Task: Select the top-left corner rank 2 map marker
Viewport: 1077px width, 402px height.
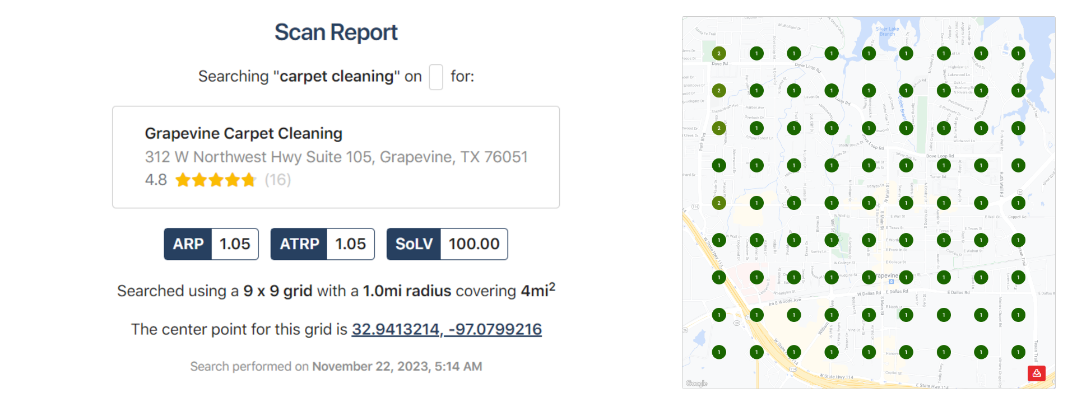Action: pyautogui.click(x=719, y=53)
